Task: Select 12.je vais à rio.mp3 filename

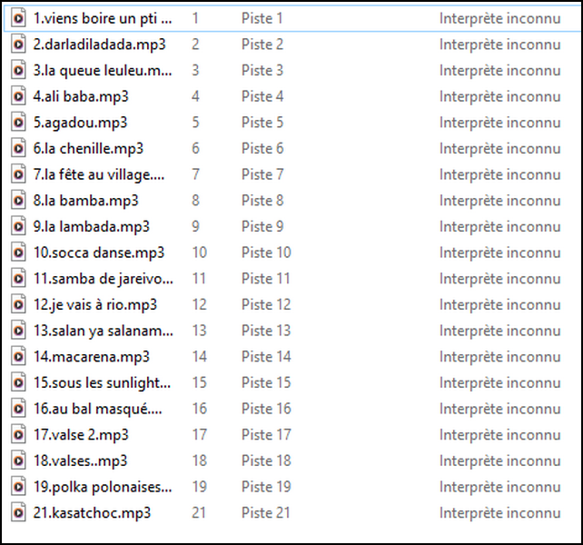Action: coord(94,304)
